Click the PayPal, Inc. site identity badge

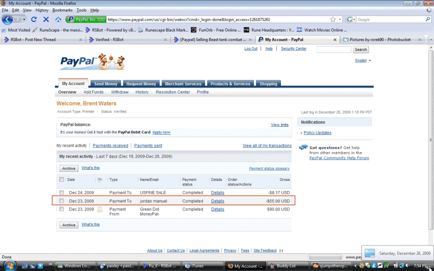click(x=86, y=19)
